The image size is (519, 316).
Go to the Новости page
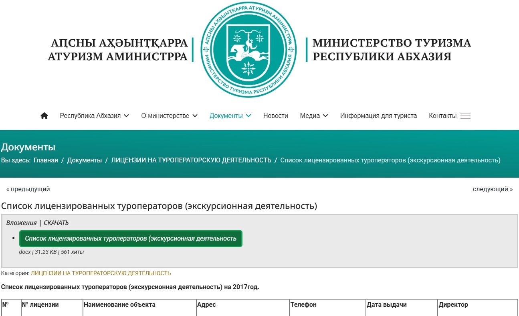(275, 116)
